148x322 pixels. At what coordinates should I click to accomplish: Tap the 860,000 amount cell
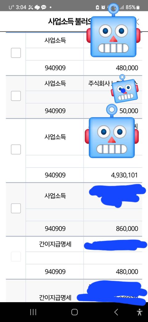point(113,228)
